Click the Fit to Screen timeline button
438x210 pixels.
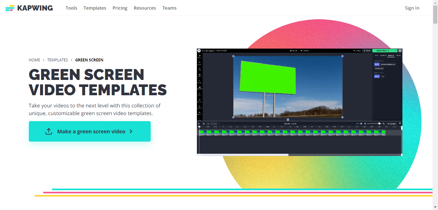coord(392,123)
